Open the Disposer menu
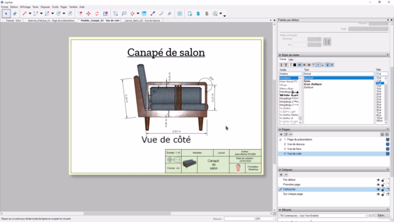Viewport: 394px width, 222px height. [45, 7]
